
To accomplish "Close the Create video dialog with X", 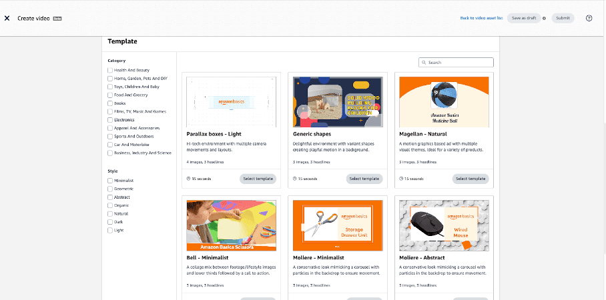I will 7,18.
